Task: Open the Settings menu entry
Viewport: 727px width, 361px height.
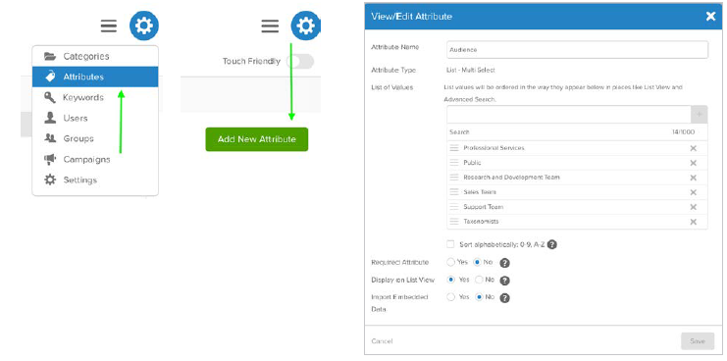Action: click(x=95, y=180)
